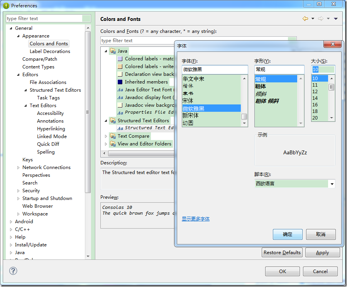Close the font dialog with the X button
The image size is (347, 287).
(333, 44)
